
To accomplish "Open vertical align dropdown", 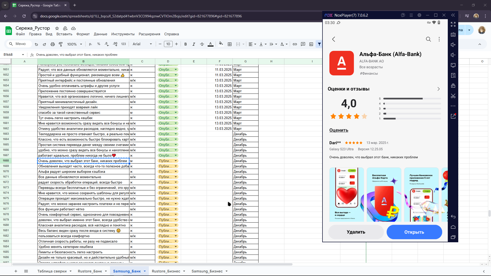I will click(x=263, y=44).
